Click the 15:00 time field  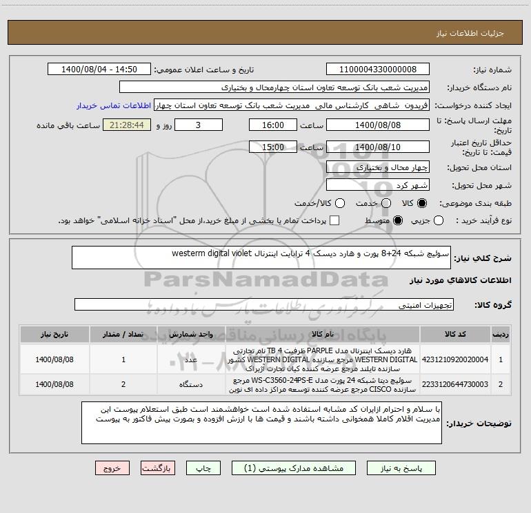pyautogui.click(x=273, y=147)
